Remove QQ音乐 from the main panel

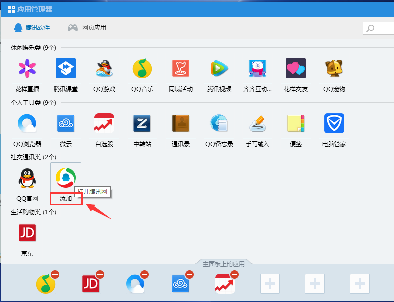click(55, 274)
